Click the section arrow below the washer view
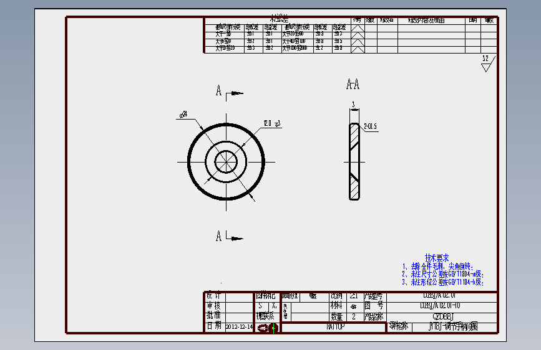Viewport: 541px width, 350px height. (x=236, y=238)
